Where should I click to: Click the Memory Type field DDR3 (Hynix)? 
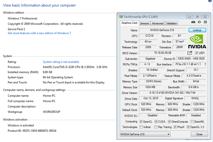tap(153, 81)
